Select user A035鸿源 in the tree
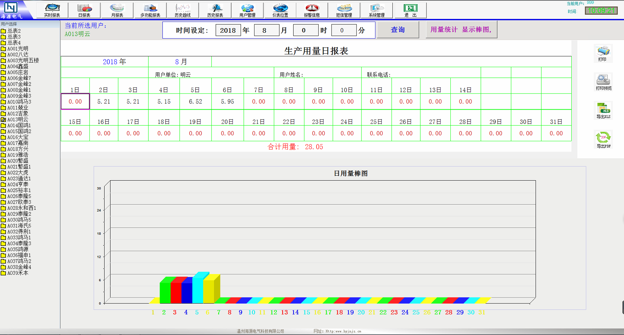The height and width of the screenshot is (335, 624). (x=18, y=249)
